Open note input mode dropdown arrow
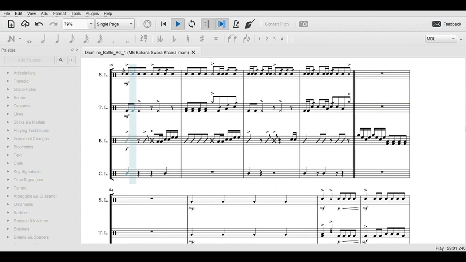The image size is (466, 262). click(x=20, y=39)
